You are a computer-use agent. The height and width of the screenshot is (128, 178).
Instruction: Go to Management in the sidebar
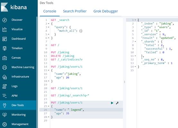click(x=20, y=124)
